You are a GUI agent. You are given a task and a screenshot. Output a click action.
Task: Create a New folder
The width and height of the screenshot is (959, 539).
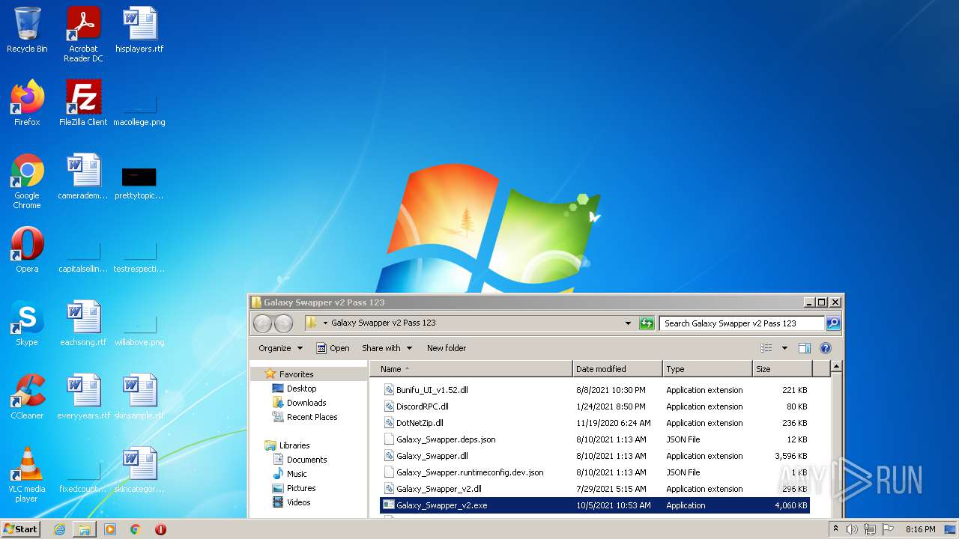tap(447, 348)
